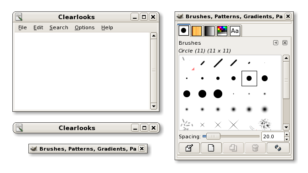
Task: Click the Clearlooks text area scrollbar thumb
Action: (154, 71)
